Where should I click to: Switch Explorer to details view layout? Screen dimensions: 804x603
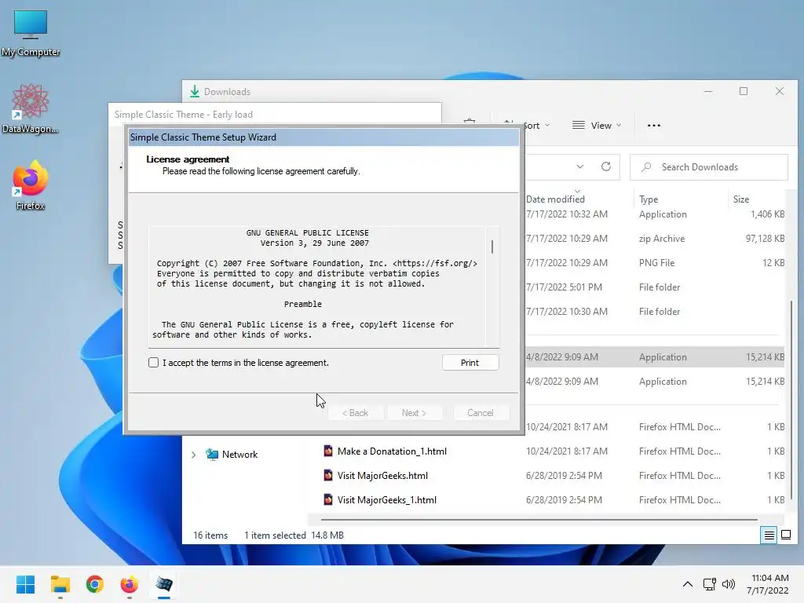point(769,535)
